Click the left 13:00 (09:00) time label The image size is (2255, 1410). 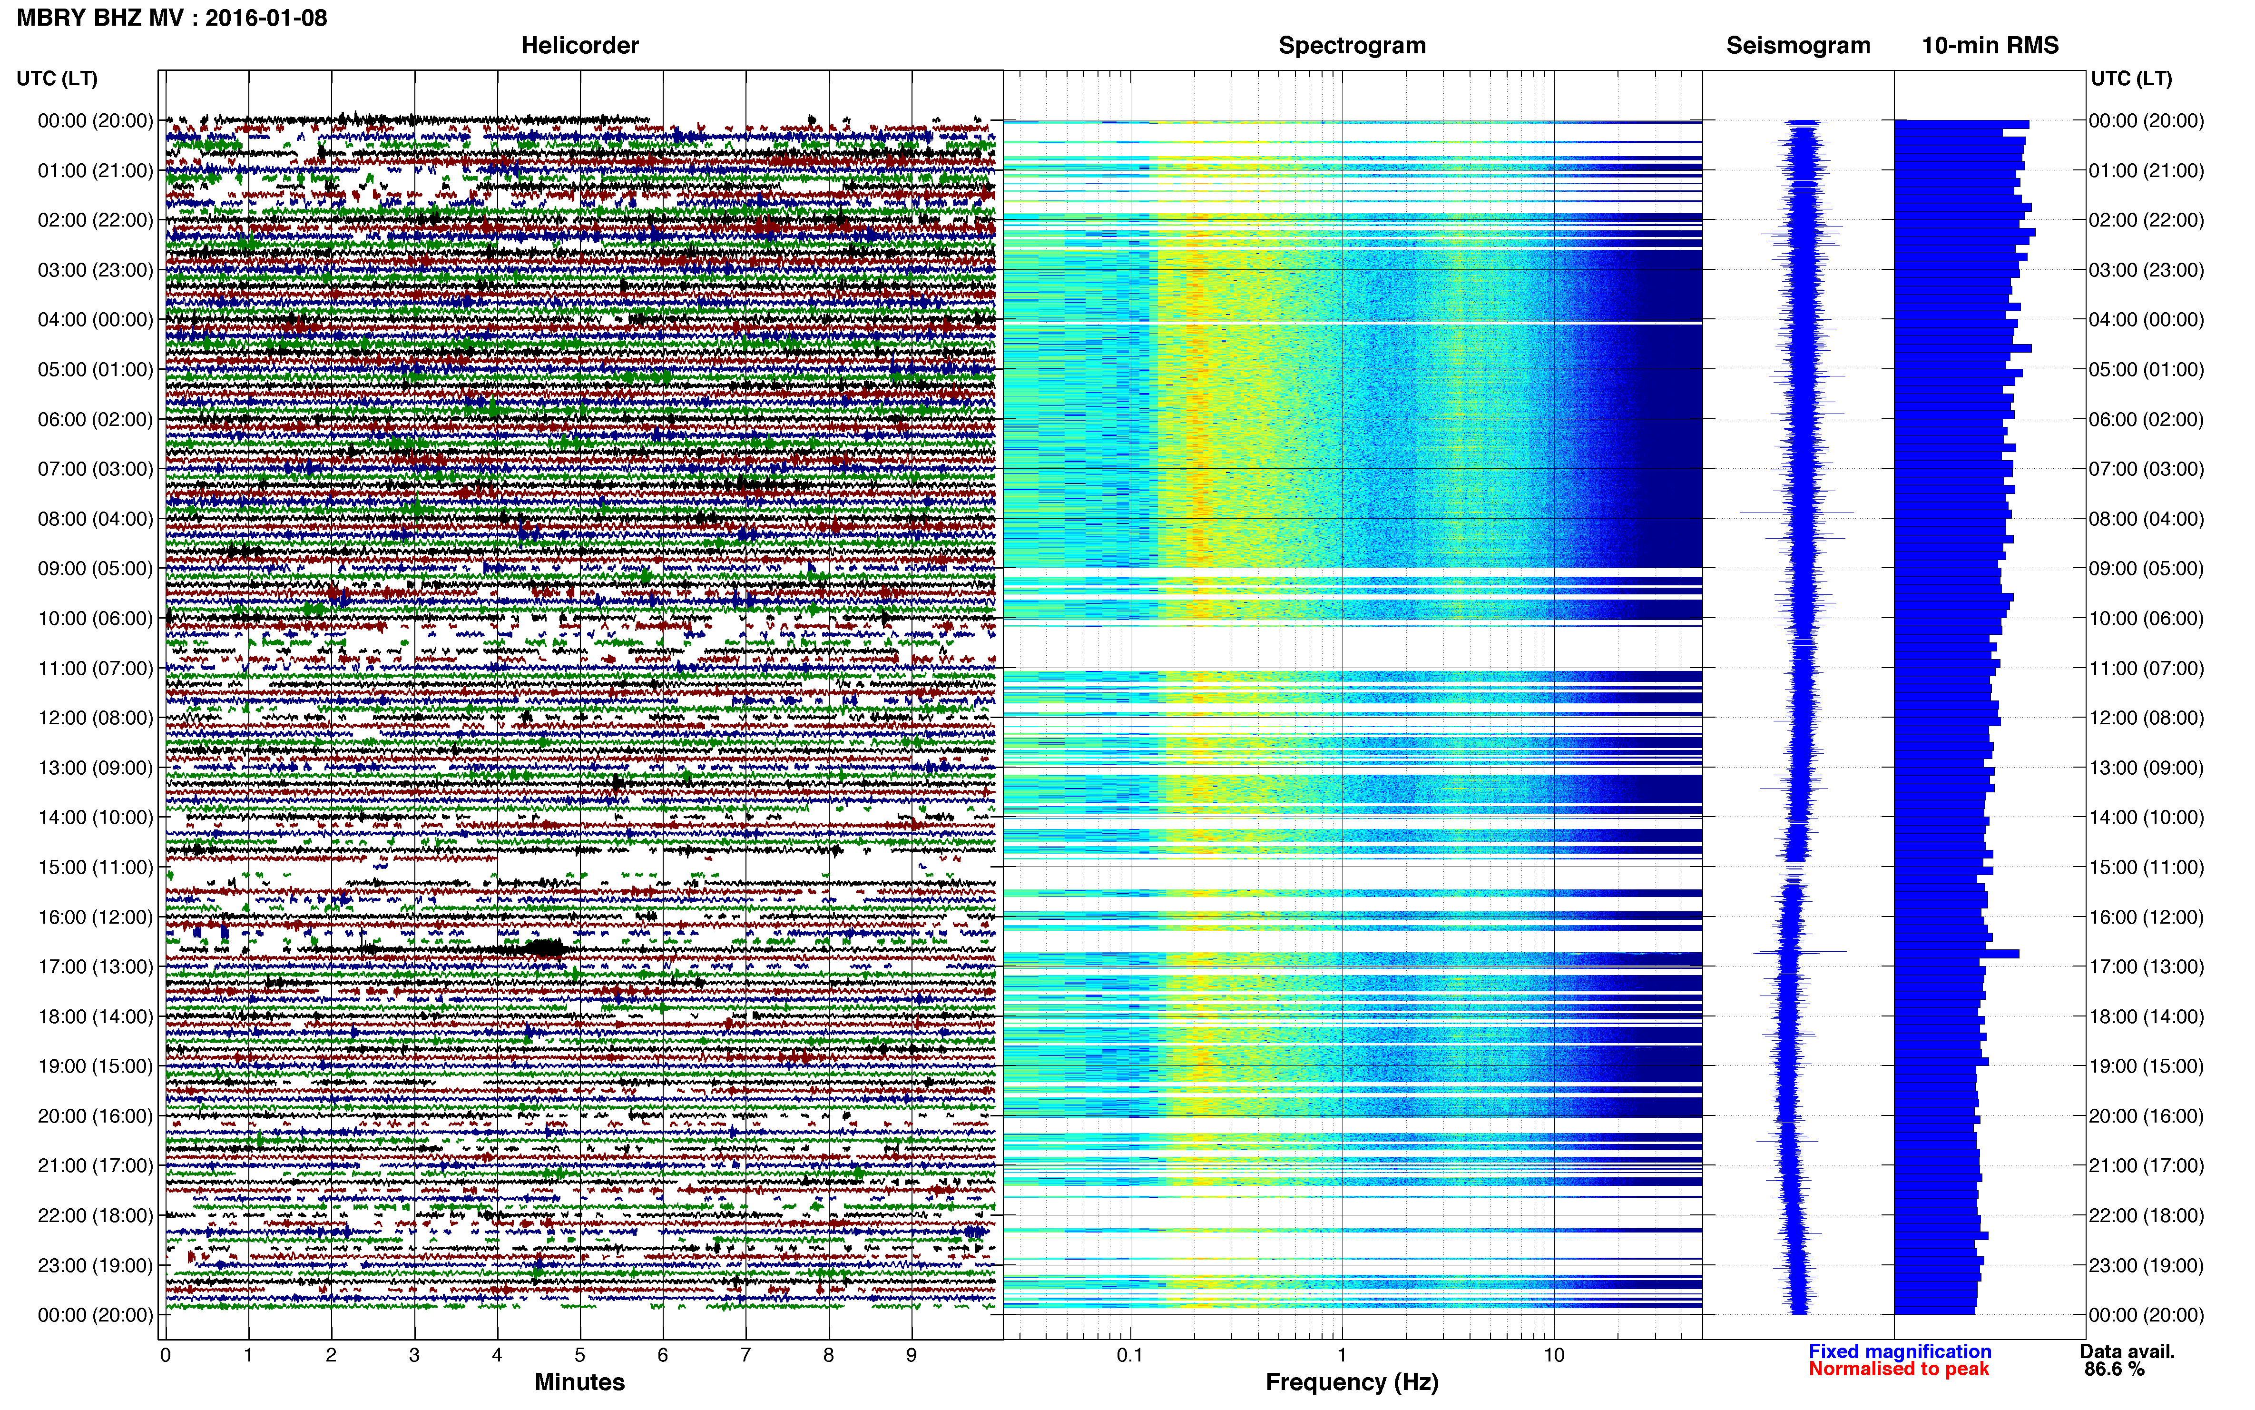tap(95, 768)
